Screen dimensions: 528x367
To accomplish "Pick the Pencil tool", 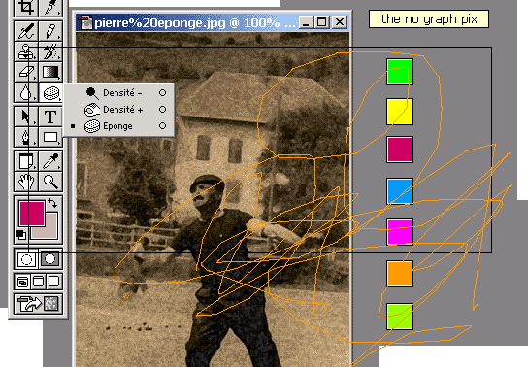I will pyautogui.click(x=50, y=31).
